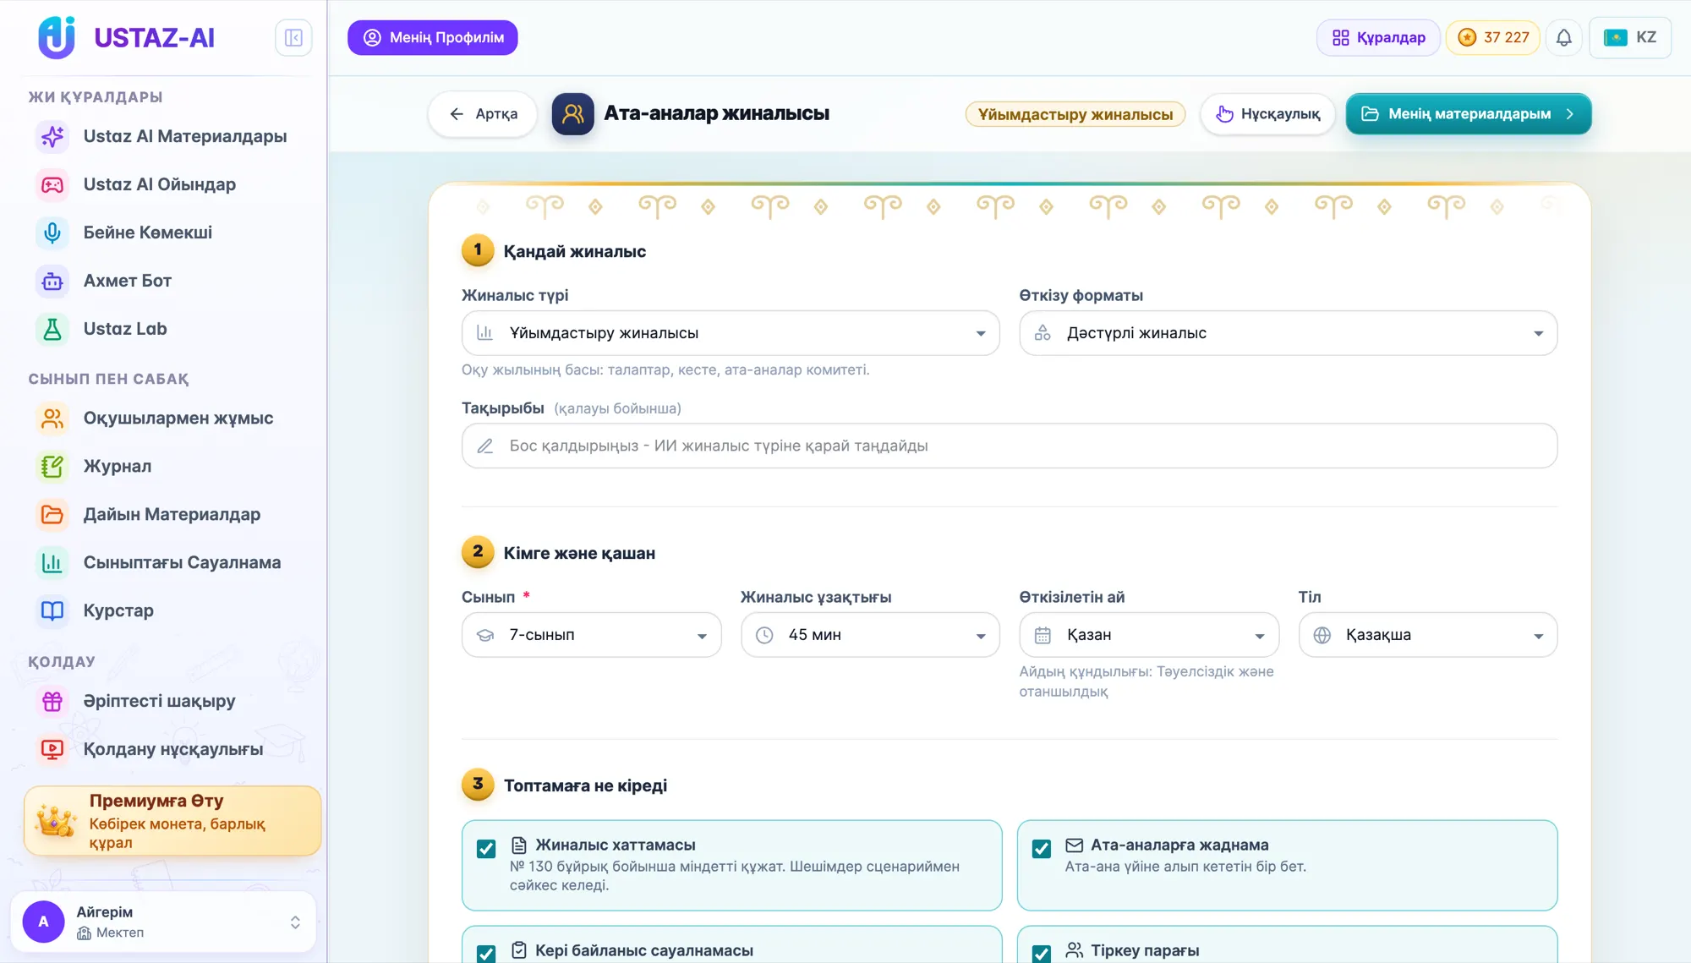Open Өткізу форматы dropdown
The image size is (1691, 963).
point(1288,333)
